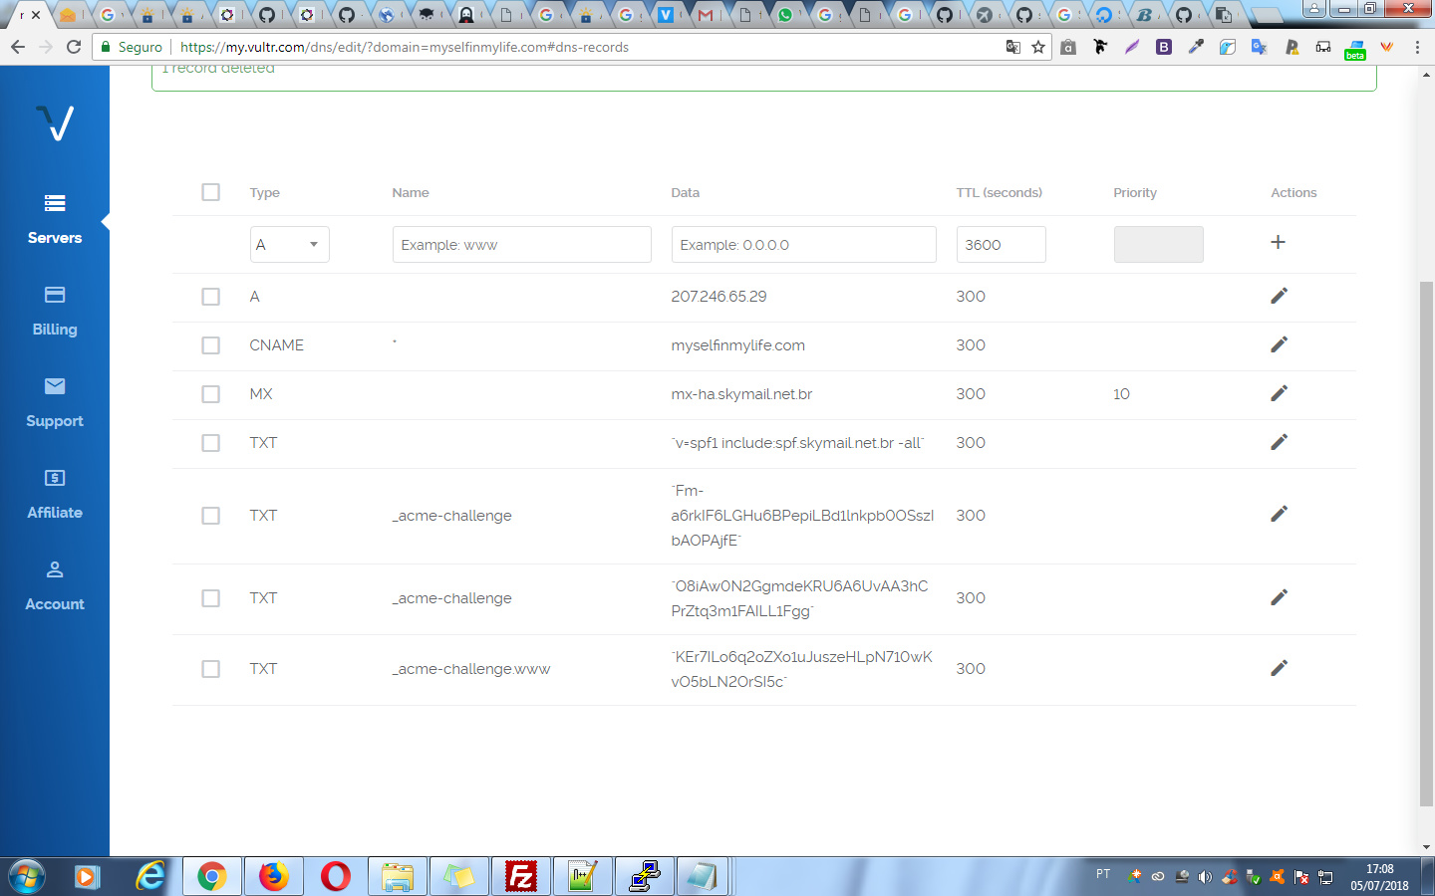Click the MX priority value 10
The height and width of the screenshot is (896, 1435).
point(1121,394)
